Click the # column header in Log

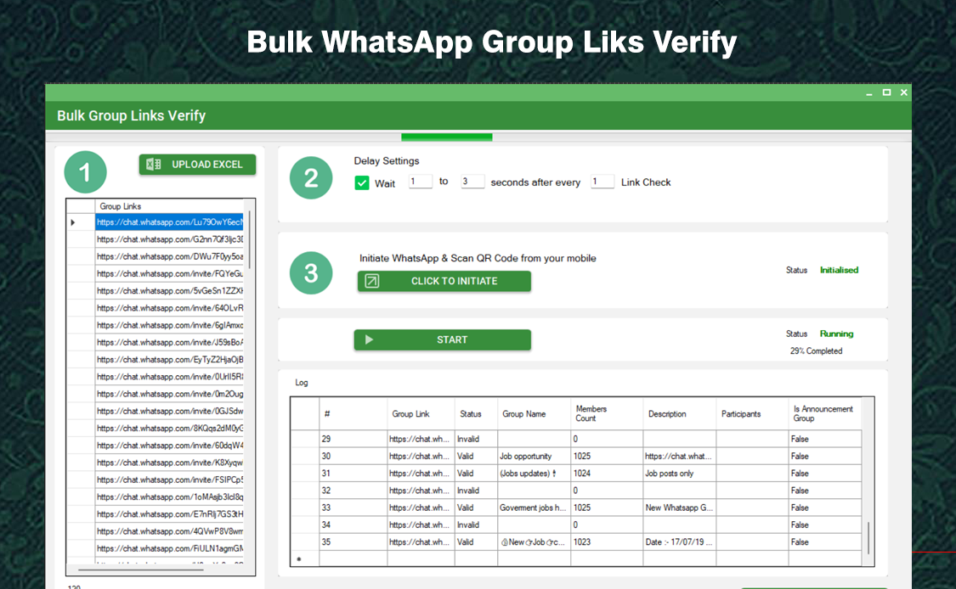[353, 413]
